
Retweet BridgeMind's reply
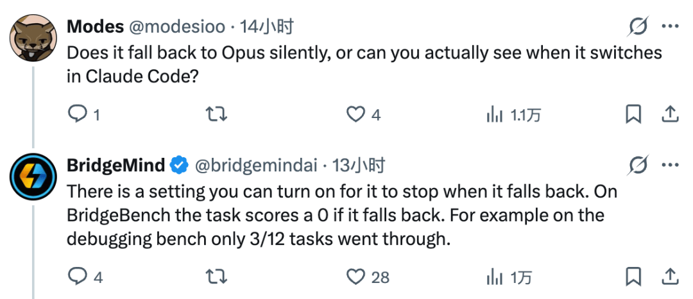point(218,277)
